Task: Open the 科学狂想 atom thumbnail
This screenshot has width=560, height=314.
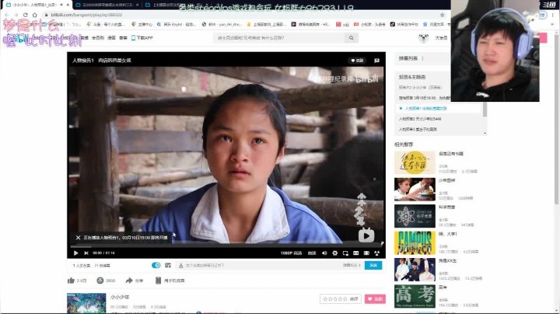Action: click(415, 216)
